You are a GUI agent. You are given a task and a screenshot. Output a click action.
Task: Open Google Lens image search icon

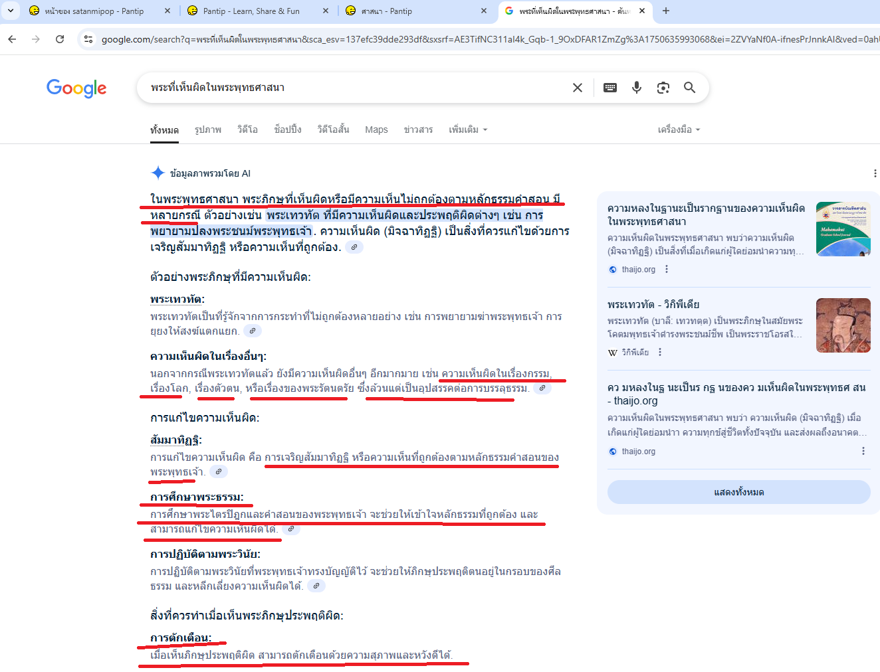pos(663,88)
